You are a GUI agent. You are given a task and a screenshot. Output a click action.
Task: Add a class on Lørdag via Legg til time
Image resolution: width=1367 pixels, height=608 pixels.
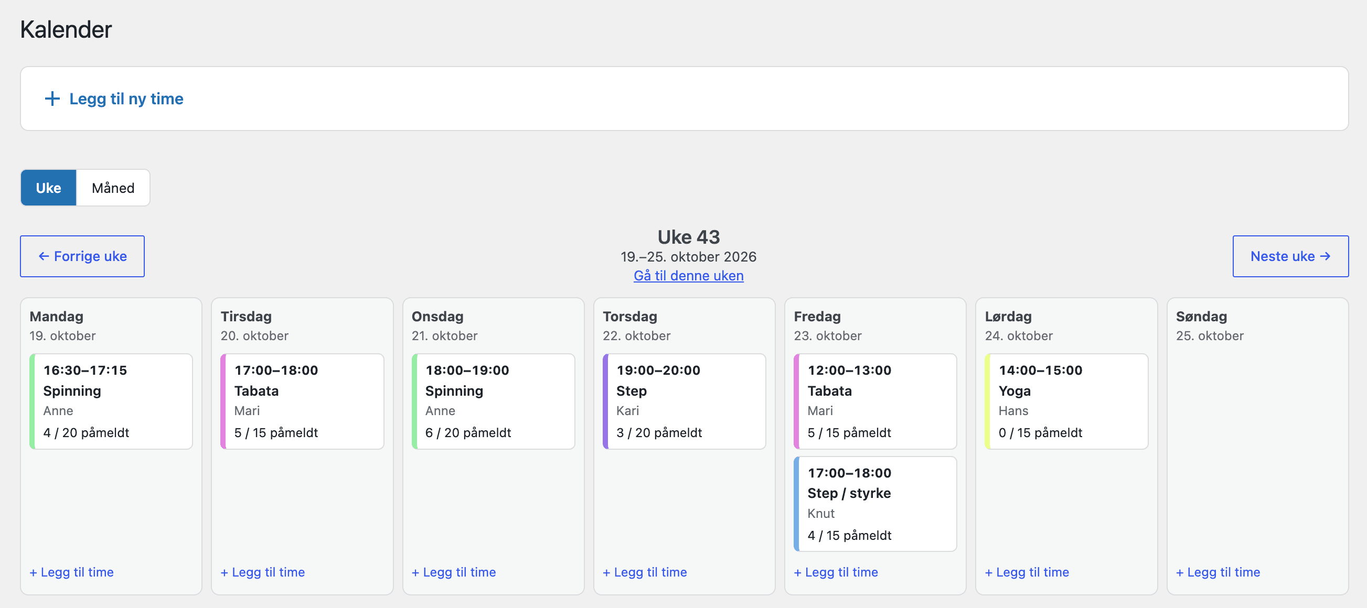(x=1027, y=572)
